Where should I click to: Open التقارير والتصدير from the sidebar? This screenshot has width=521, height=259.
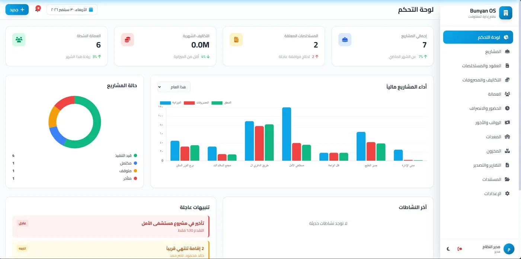(x=479, y=165)
